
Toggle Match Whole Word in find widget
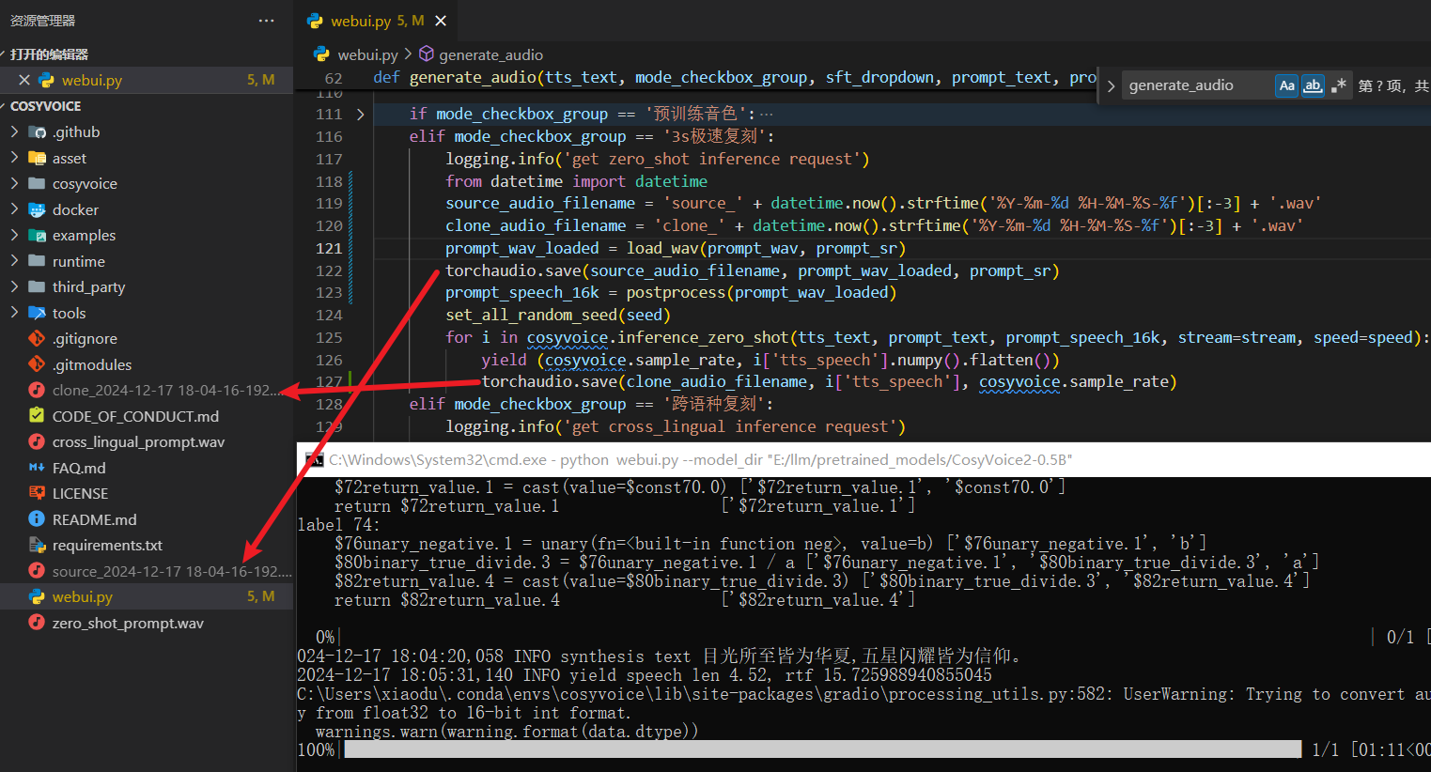pyautogui.click(x=1313, y=85)
